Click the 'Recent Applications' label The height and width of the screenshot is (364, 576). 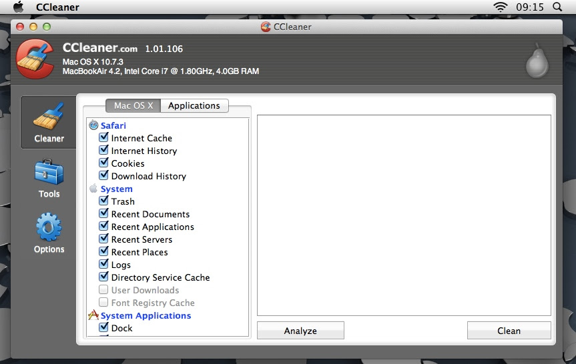coord(152,227)
